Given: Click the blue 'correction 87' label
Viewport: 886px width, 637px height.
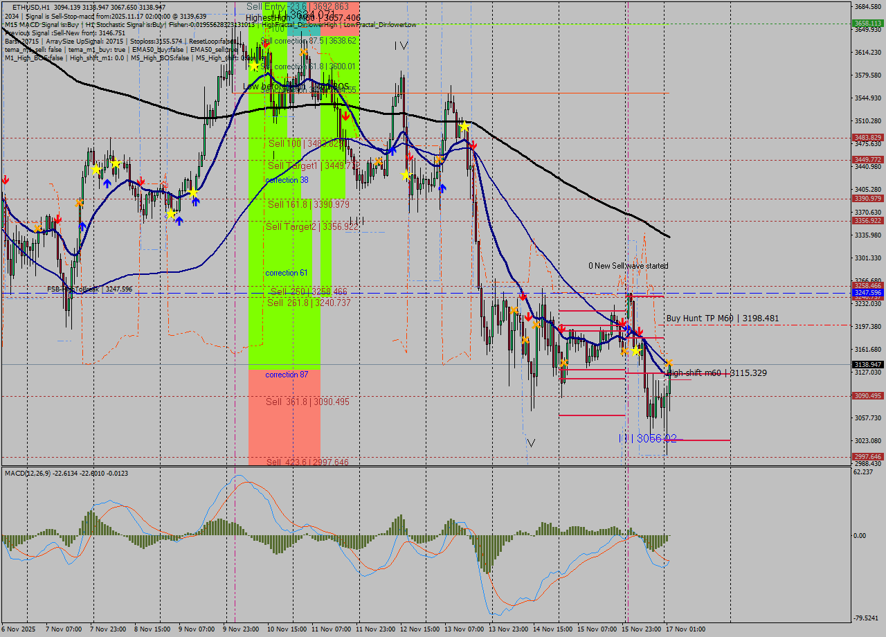Looking at the screenshot, I should [287, 375].
